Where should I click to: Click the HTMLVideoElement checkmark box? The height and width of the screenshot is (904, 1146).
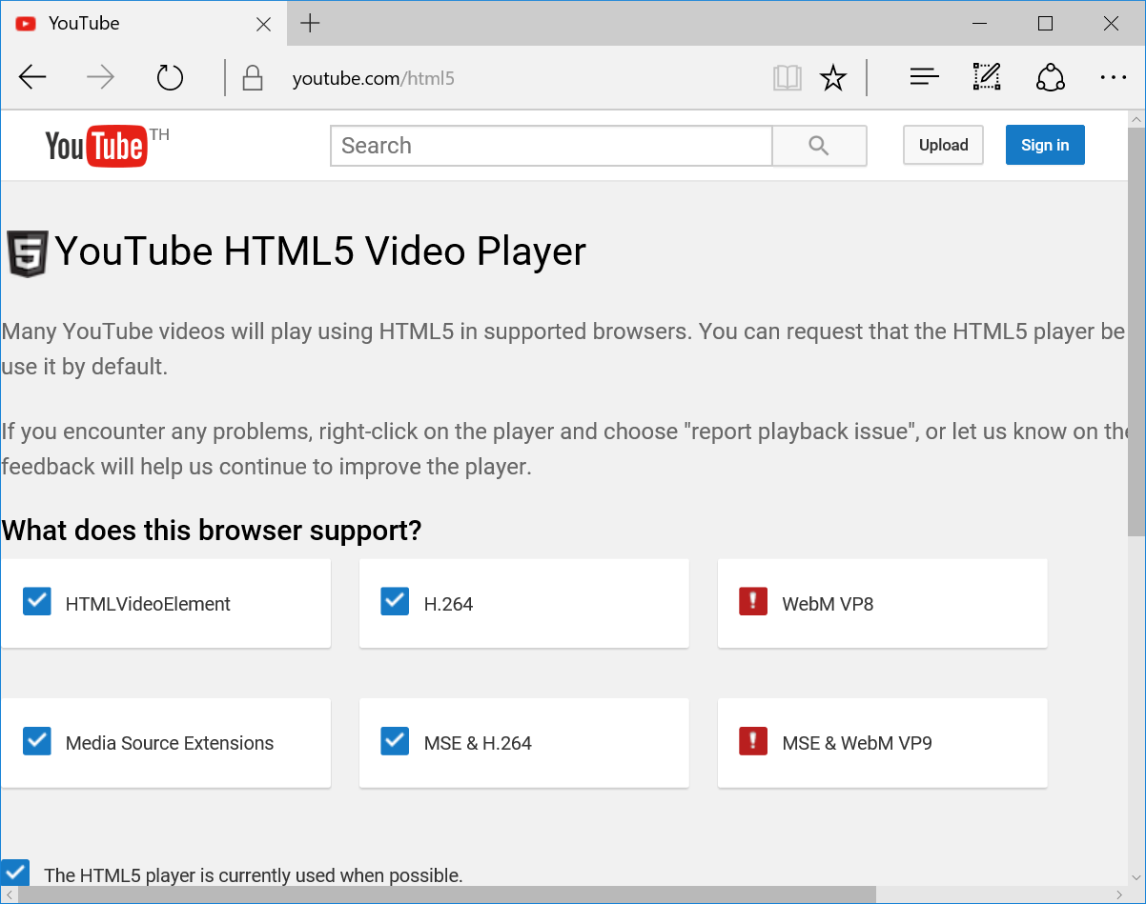tap(36, 601)
